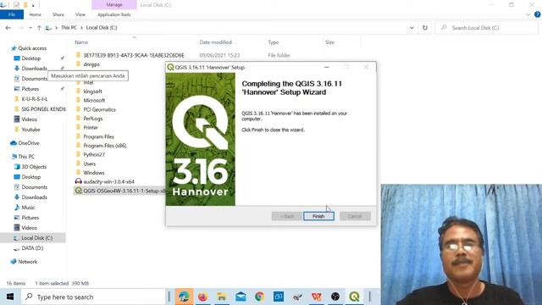Open the WPS Office taskbar icon
This screenshot has width=542, height=305.
(316, 297)
